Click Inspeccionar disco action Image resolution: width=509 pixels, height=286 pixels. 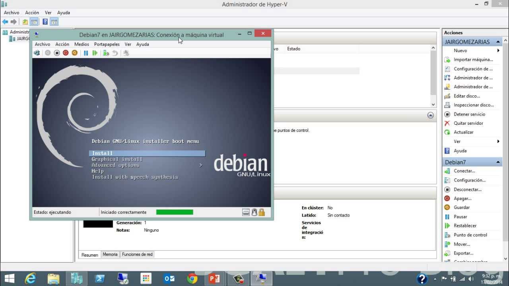point(474,105)
